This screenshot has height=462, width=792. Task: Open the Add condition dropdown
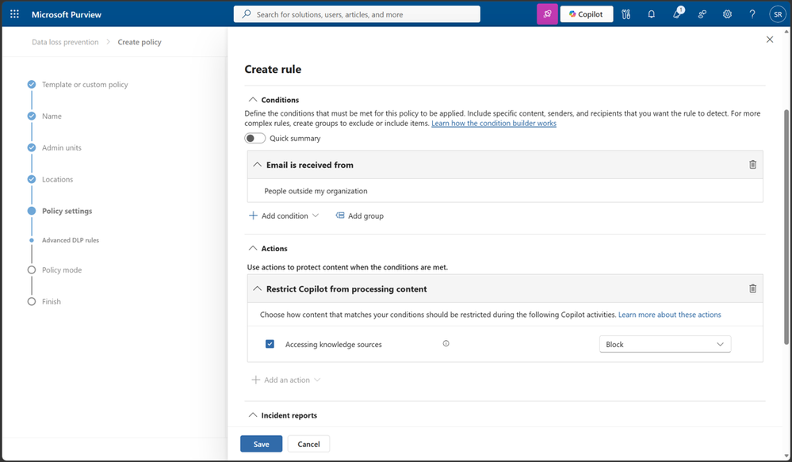point(284,216)
